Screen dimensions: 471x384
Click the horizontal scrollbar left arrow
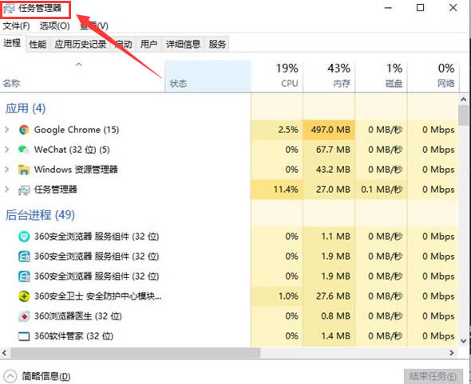click(4, 353)
